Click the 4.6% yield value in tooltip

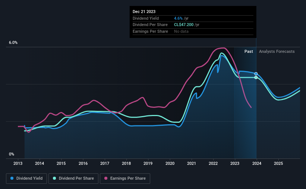coord(178,18)
